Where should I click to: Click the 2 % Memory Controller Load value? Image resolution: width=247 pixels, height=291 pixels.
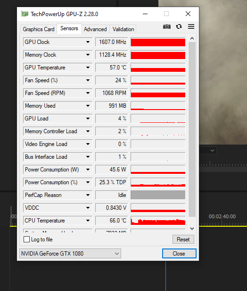[111, 131]
